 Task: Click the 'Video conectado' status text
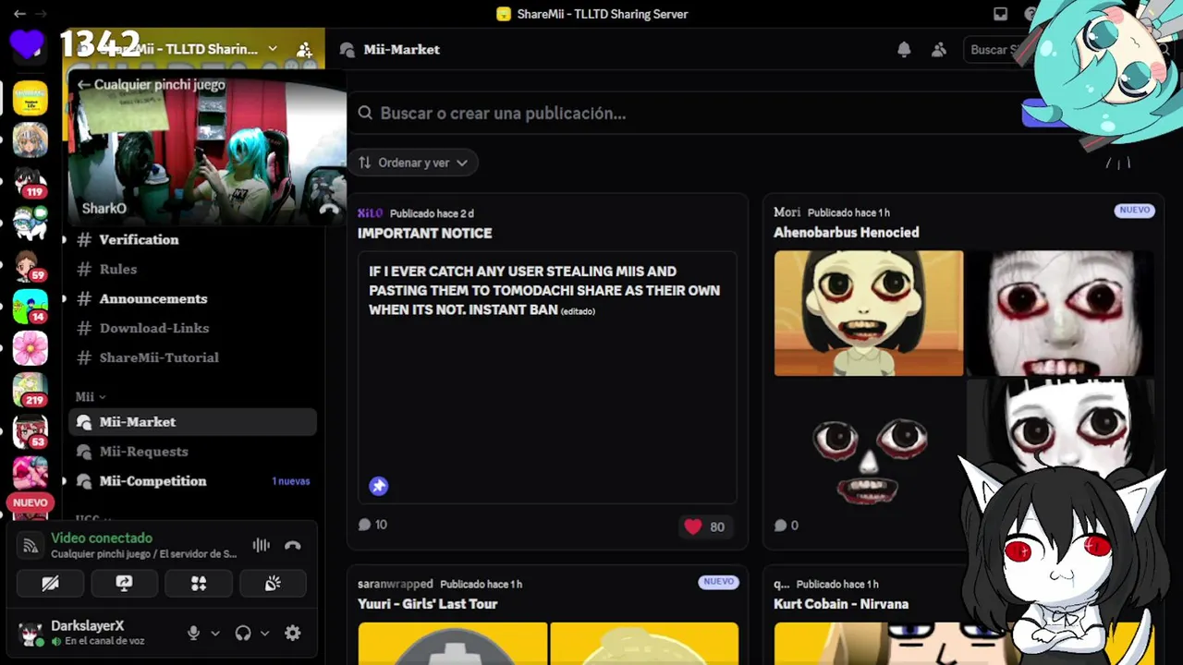tap(102, 538)
